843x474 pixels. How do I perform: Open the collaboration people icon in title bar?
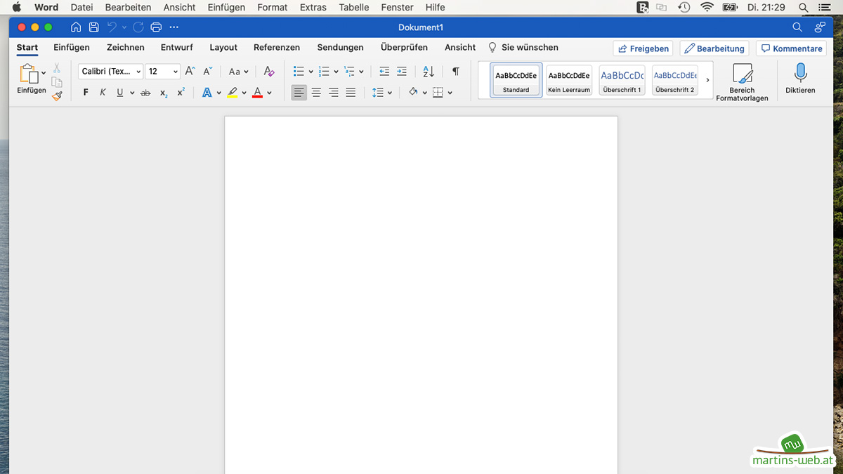[x=820, y=27]
